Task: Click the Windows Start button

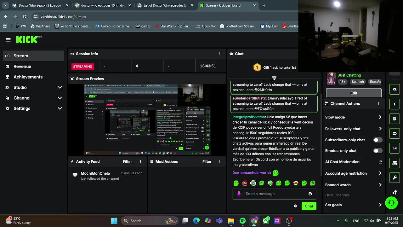Action: pos(114,221)
